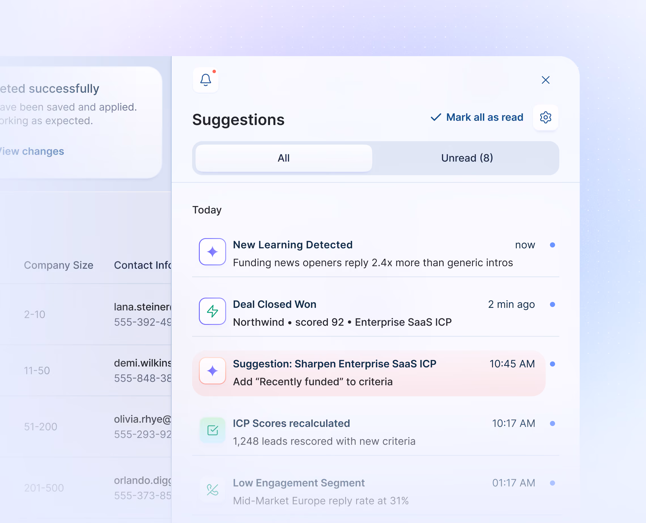Screen dimensions: 646x523
Task: Click the checkmark next to Mark all as read
Action: click(x=436, y=117)
